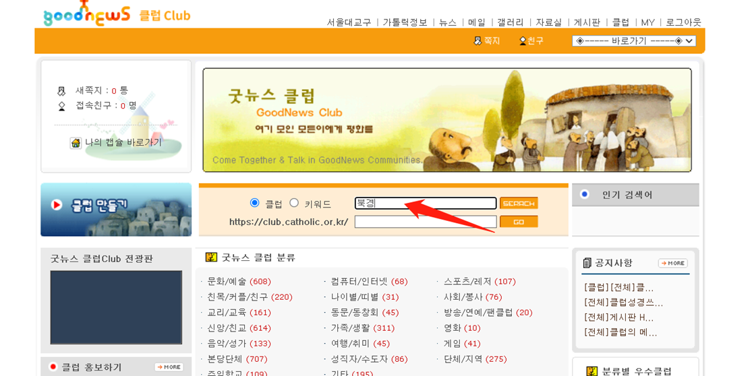Viewport: 750px width, 376px height.
Task: Open notice [전체]게시판 H...
Action: [618, 317]
